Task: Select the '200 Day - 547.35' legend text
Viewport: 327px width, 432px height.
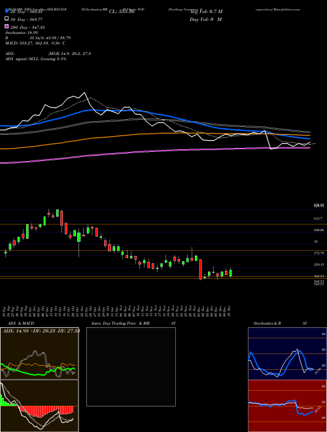Action: click(27, 27)
